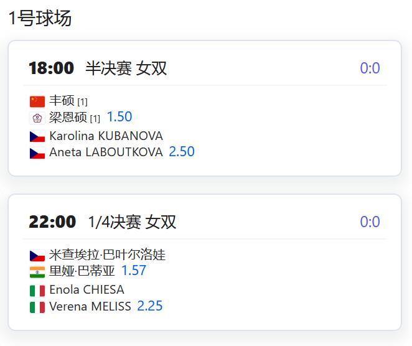
Task: Open the 0:0 score of the 18:00 match
Action: pyautogui.click(x=370, y=68)
